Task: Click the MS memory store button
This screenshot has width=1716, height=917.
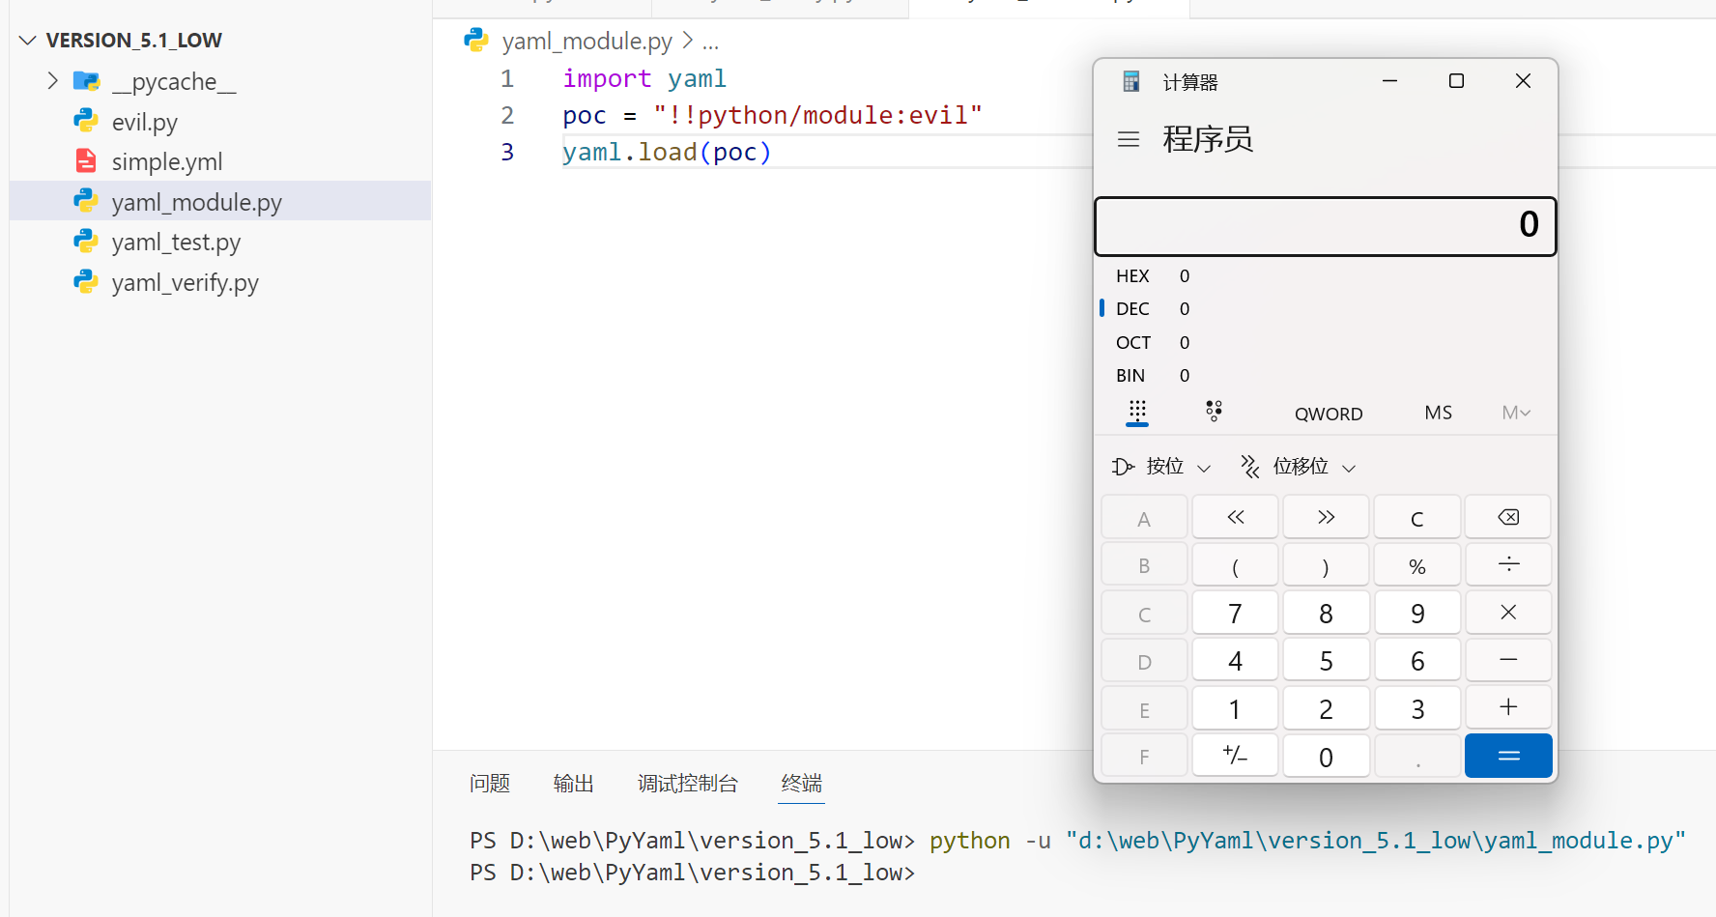Action: pyautogui.click(x=1438, y=413)
